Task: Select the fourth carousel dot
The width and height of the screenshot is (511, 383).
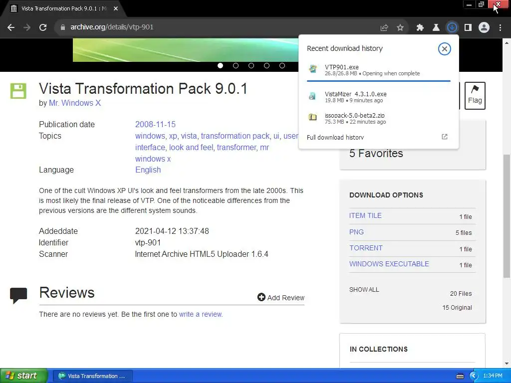Action: 266,65
